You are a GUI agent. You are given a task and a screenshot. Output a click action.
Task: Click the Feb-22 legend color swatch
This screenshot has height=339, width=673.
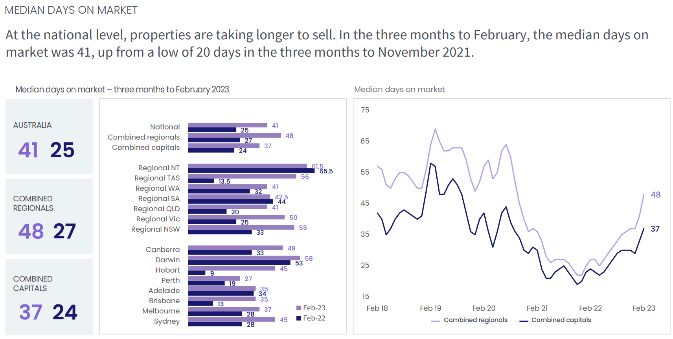[x=299, y=318]
